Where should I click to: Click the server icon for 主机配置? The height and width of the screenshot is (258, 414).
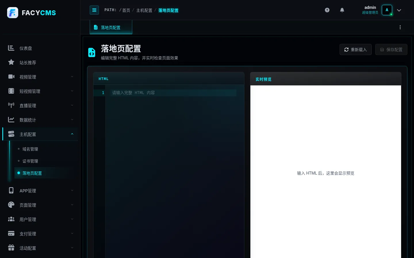point(11,134)
